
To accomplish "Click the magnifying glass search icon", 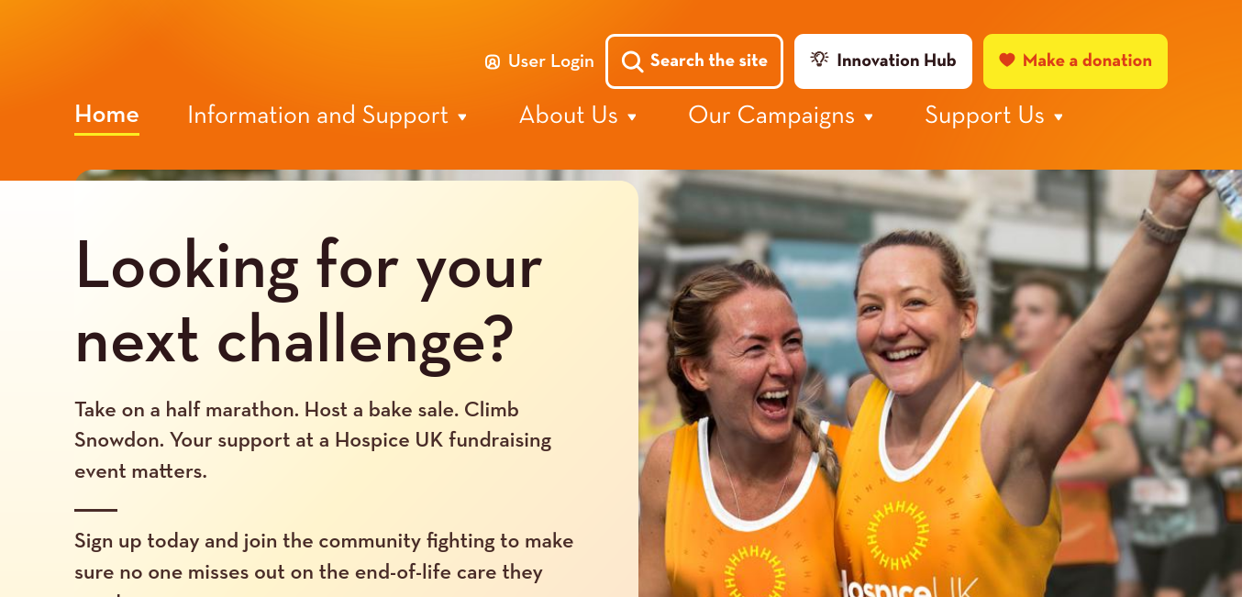I will click(632, 61).
